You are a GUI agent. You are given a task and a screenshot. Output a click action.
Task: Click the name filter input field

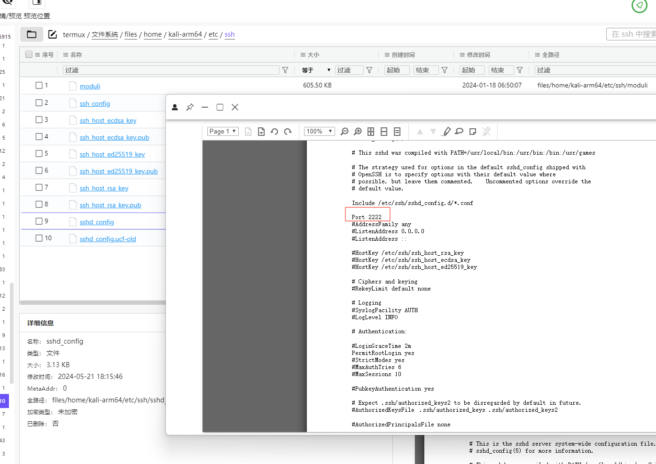point(171,70)
